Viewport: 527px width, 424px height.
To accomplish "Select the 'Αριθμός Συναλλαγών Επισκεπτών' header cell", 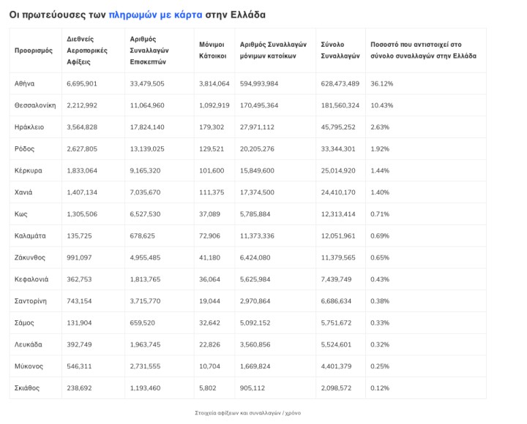I will [x=149, y=50].
